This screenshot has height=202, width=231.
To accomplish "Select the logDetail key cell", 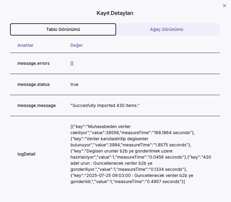I will [x=26, y=154].
